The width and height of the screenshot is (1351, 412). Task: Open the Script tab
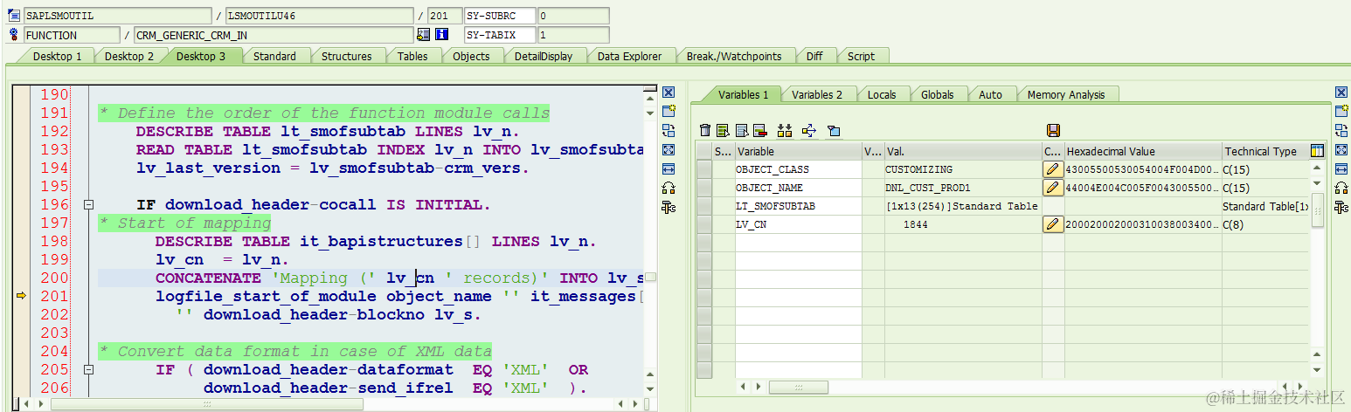(861, 56)
